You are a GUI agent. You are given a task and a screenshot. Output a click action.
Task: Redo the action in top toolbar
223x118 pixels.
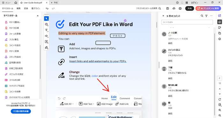(x=53, y=9)
